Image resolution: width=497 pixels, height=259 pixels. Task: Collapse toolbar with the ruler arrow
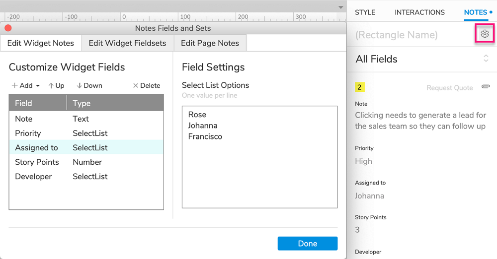tap(340, 7)
